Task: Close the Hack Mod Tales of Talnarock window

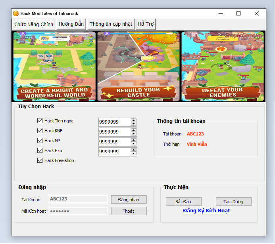Action: 257,13
